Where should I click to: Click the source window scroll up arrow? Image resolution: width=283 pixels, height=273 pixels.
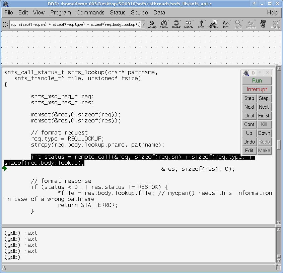coord(279,69)
